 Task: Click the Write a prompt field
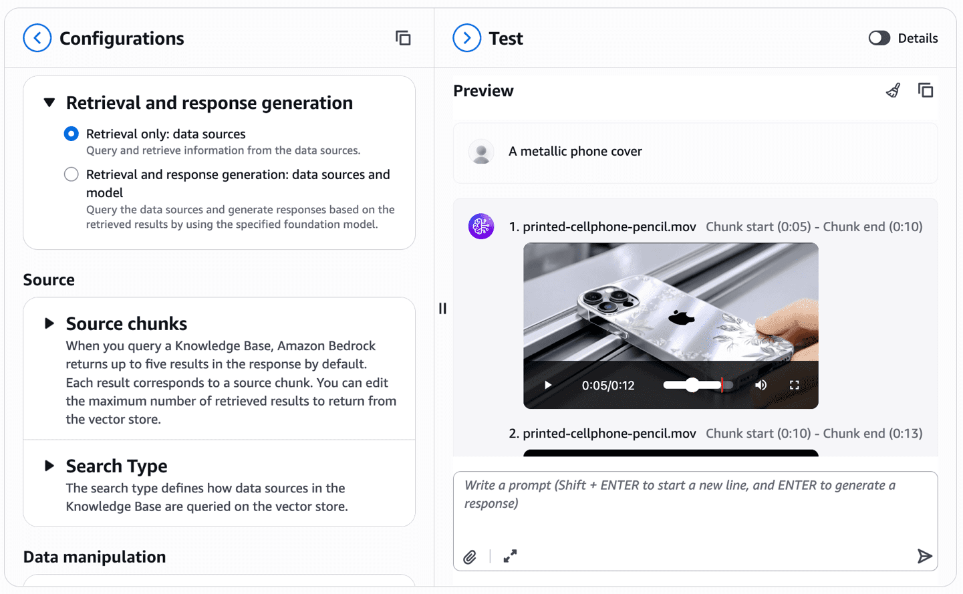[696, 508]
